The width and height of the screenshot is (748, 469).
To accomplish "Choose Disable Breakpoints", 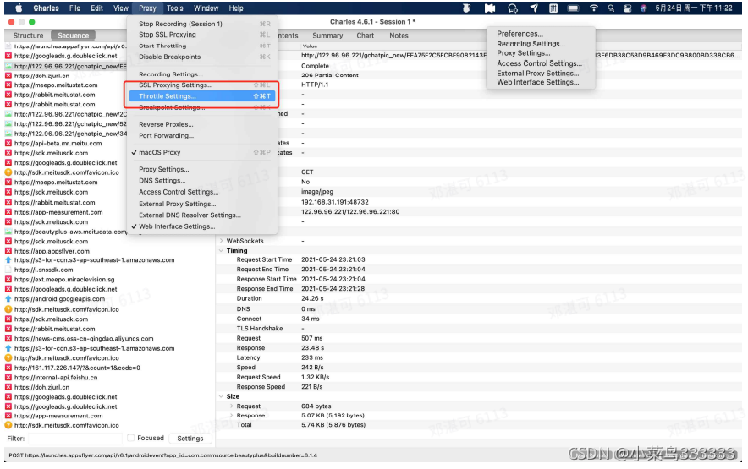I will click(x=201, y=57).
